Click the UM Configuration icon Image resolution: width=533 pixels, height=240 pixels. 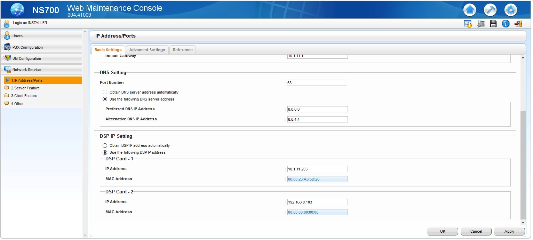7,58
